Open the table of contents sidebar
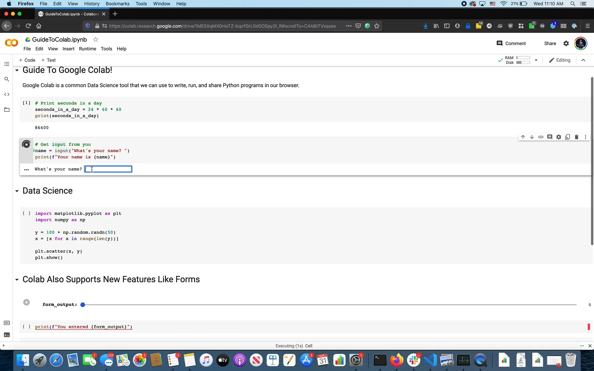 (x=7, y=64)
